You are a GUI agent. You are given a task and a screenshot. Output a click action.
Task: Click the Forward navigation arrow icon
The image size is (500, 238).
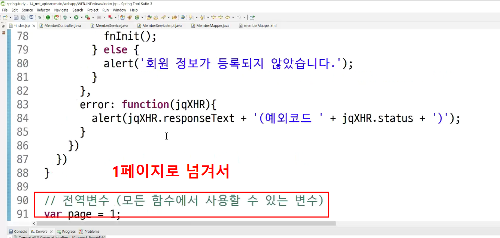click(x=239, y=17)
